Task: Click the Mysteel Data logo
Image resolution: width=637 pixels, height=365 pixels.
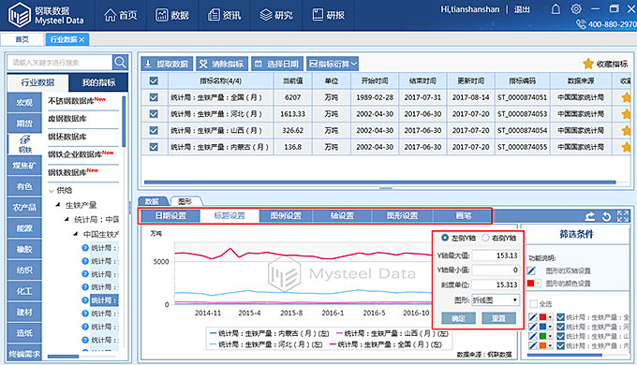Action: [46, 15]
